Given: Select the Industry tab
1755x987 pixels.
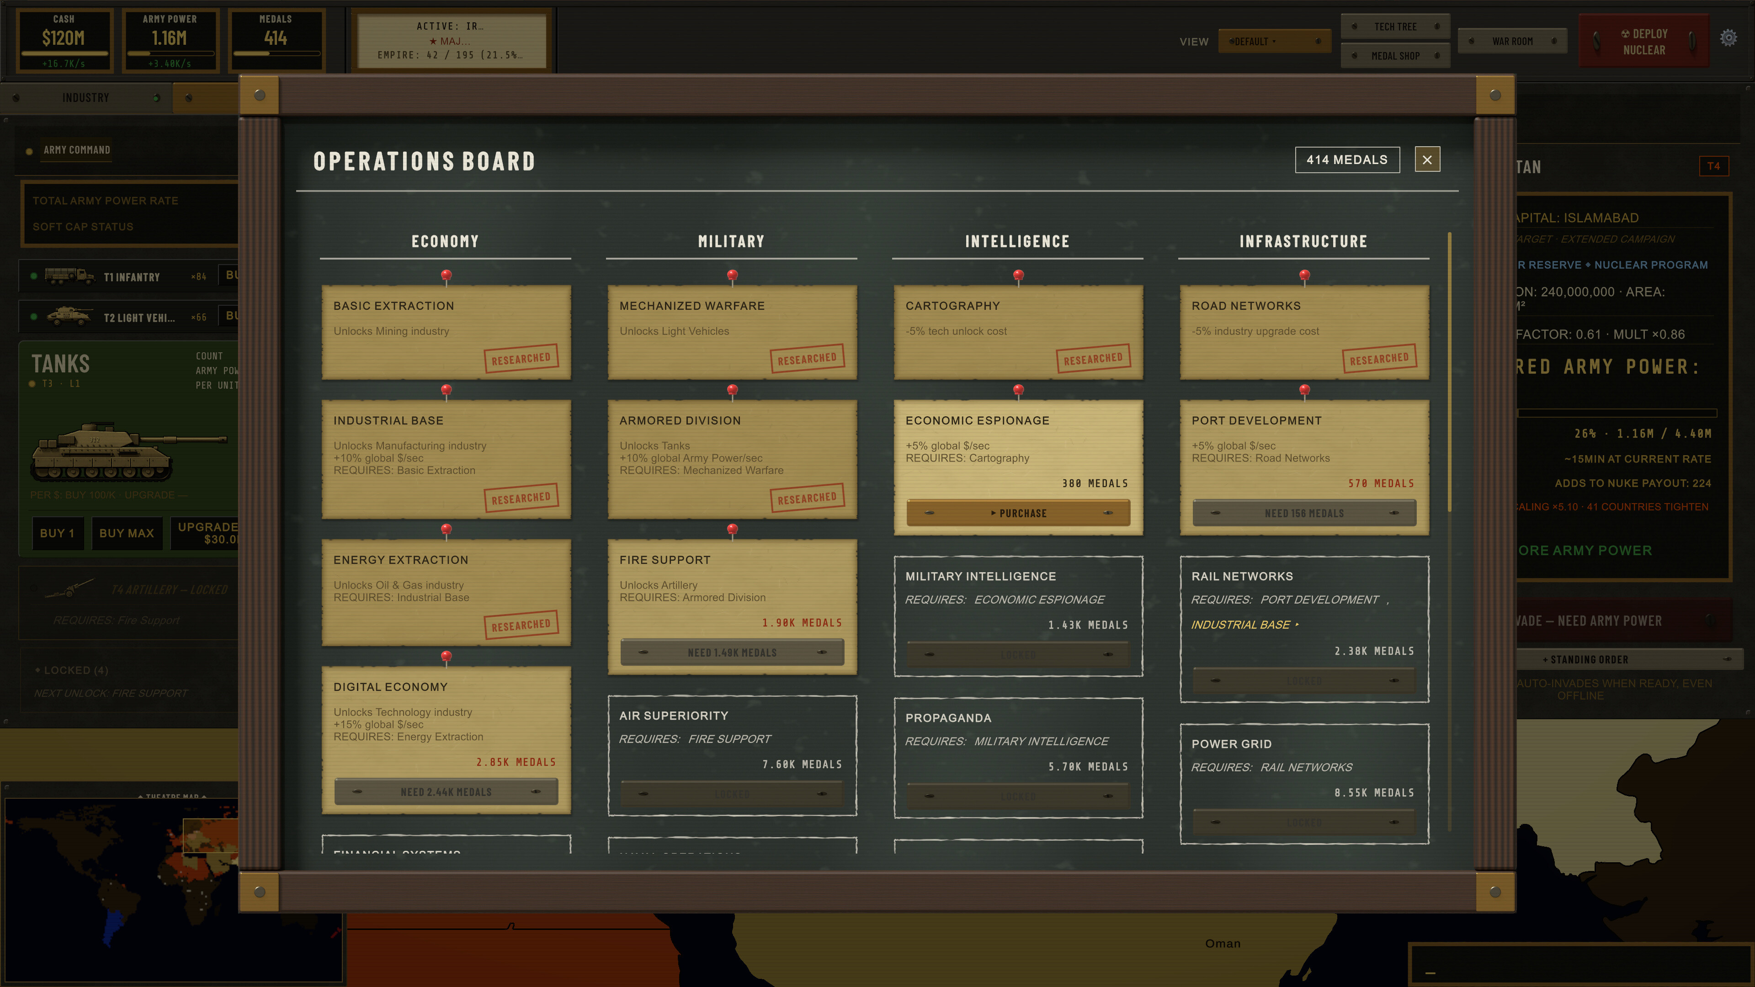Looking at the screenshot, I should (x=86, y=97).
